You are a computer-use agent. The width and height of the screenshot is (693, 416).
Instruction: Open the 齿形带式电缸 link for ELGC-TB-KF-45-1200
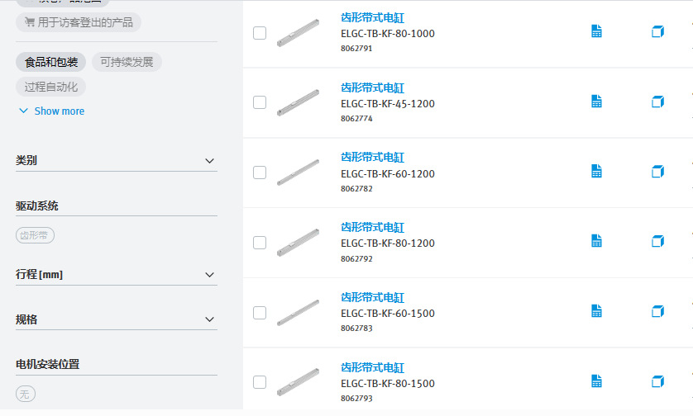coord(372,87)
